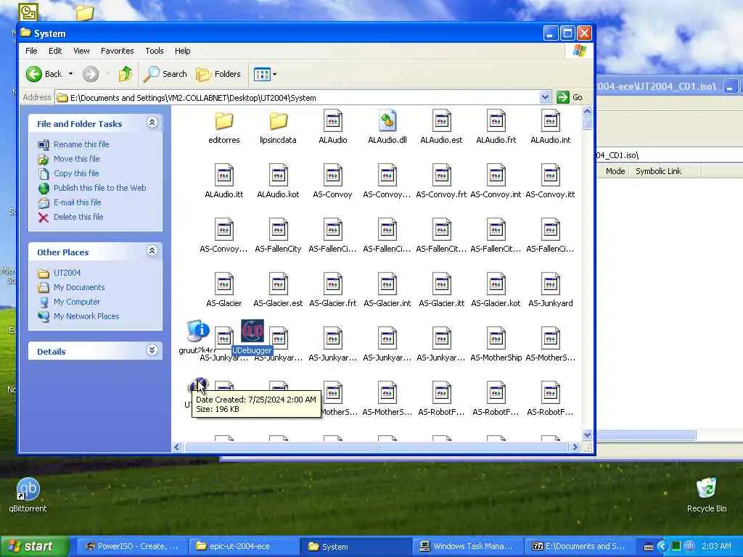Select the gruut?k4rr info icon
The width and height of the screenshot is (743, 557).
(x=197, y=331)
